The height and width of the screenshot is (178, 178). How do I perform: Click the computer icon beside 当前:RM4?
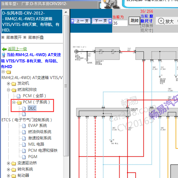(4, 55)
